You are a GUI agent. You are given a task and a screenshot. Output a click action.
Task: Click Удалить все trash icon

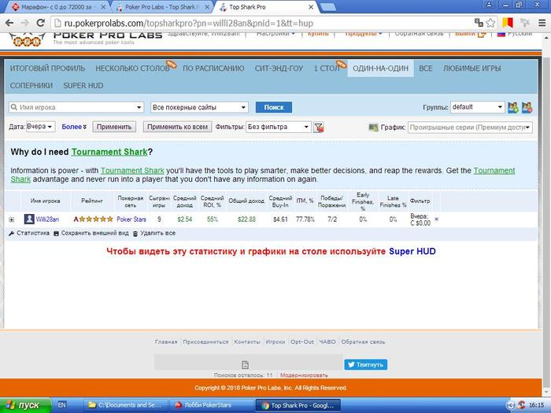(135, 234)
